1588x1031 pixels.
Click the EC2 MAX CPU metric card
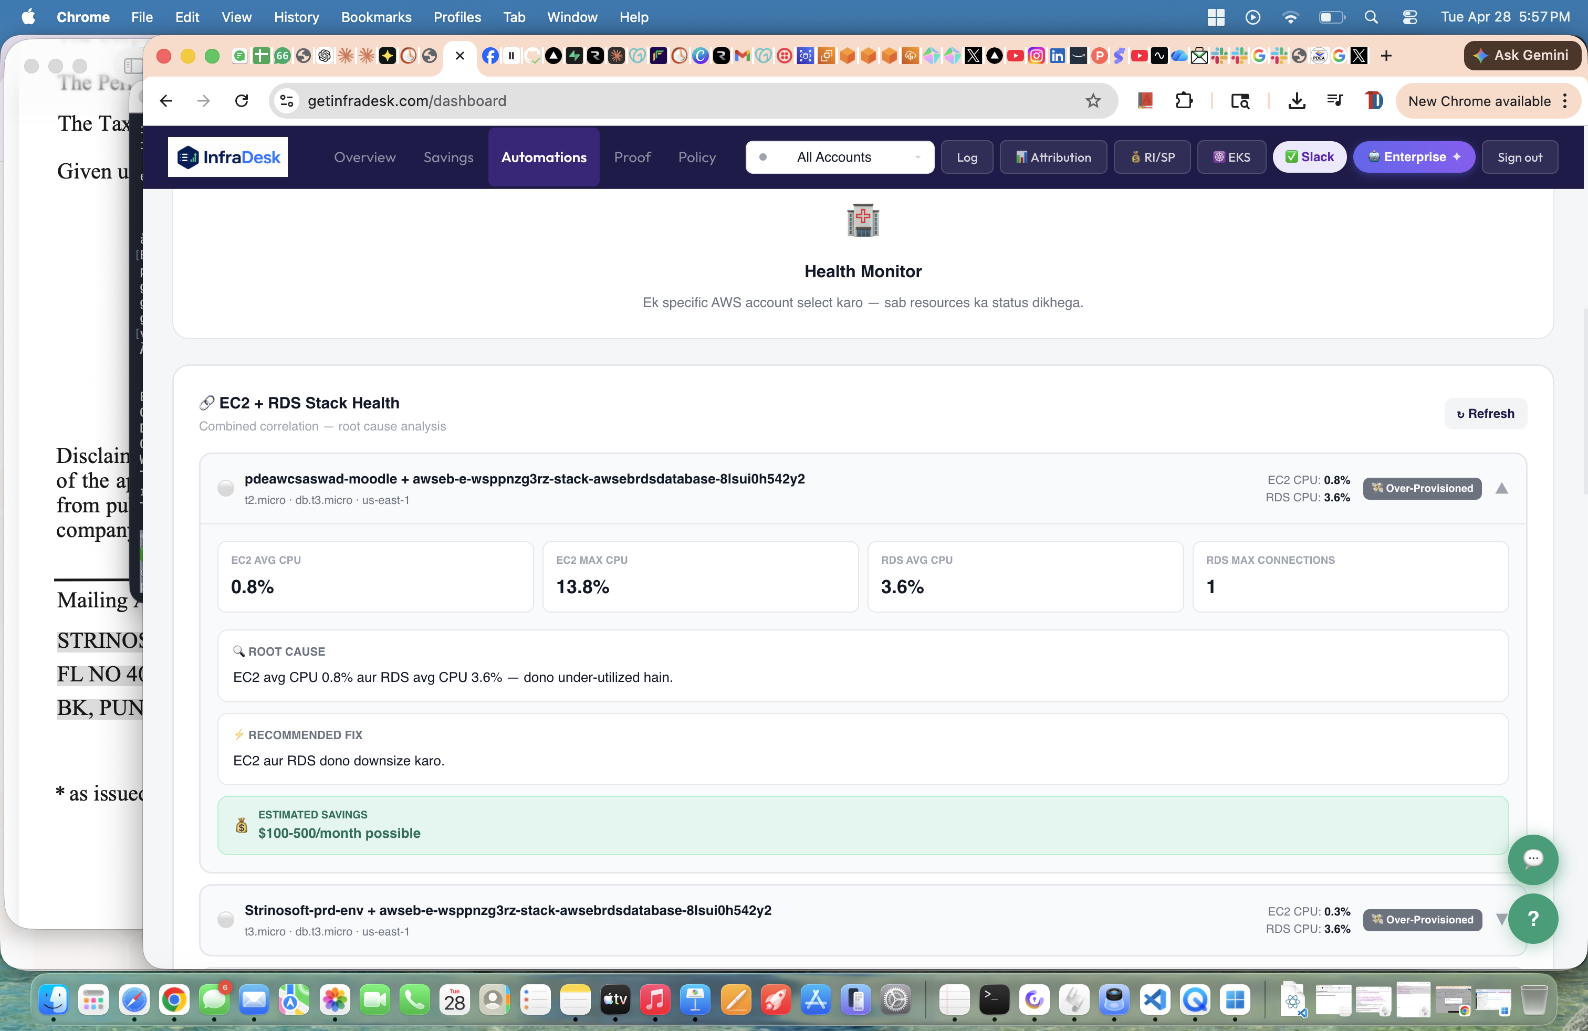coord(700,576)
